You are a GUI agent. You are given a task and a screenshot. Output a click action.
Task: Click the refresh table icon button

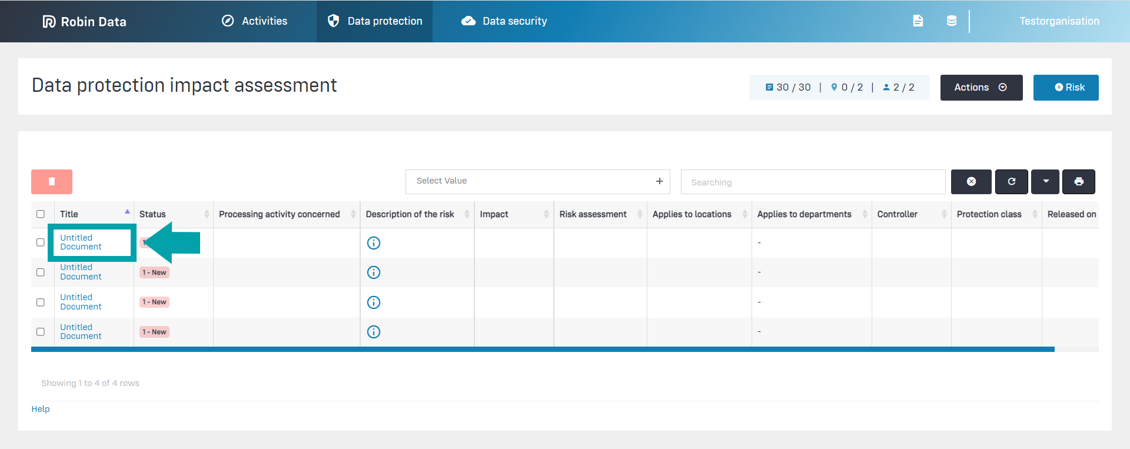coord(1011,182)
